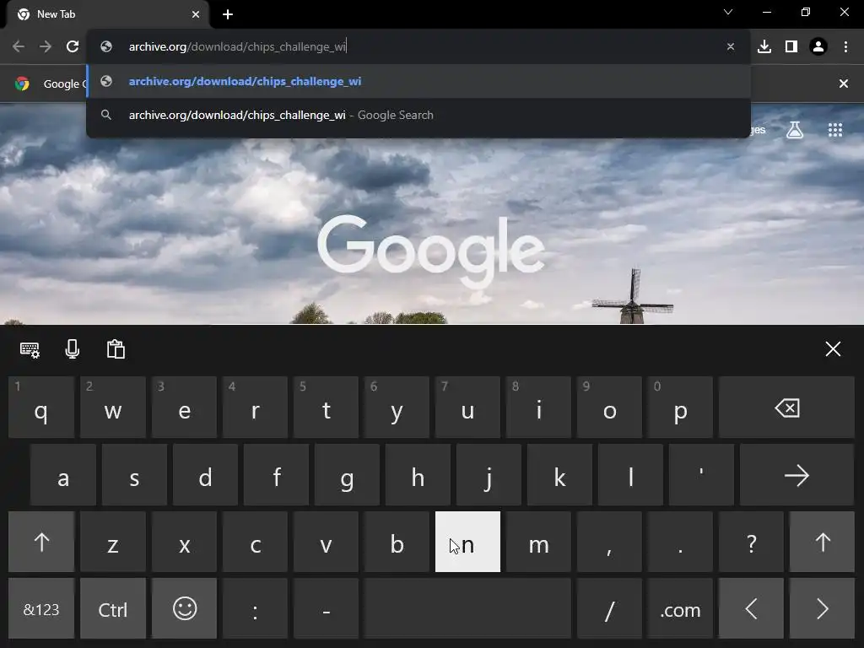Tap the z key
The height and width of the screenshot is (648, 864).
pos(113,543)
